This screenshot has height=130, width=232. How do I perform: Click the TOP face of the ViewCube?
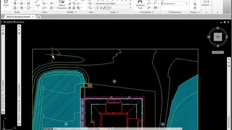click(x=218, y=37)
